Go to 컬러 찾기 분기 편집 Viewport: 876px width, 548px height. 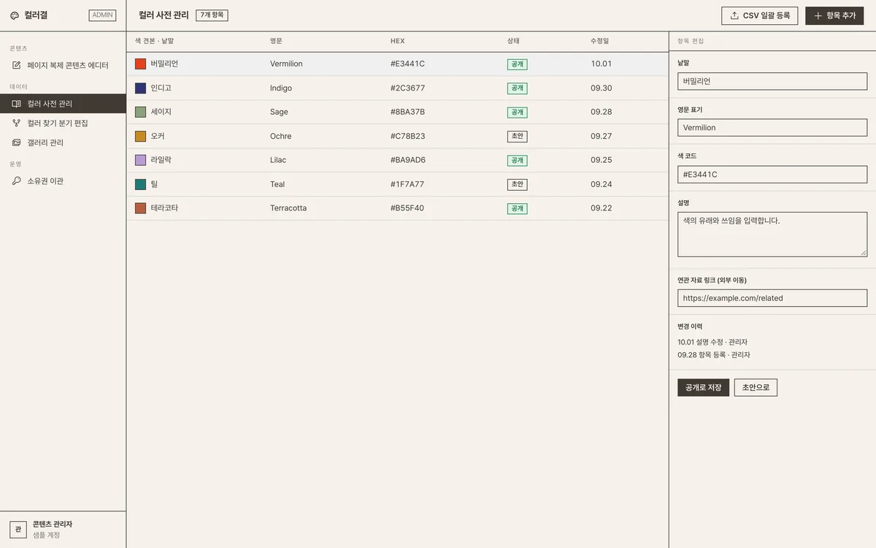click(x=63, y=123)
